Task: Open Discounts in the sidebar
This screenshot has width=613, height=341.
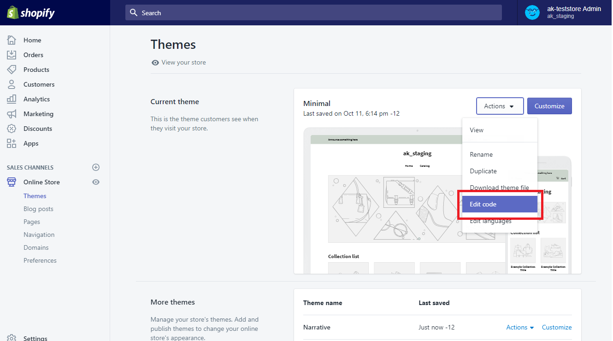Action: pos(38,129)
